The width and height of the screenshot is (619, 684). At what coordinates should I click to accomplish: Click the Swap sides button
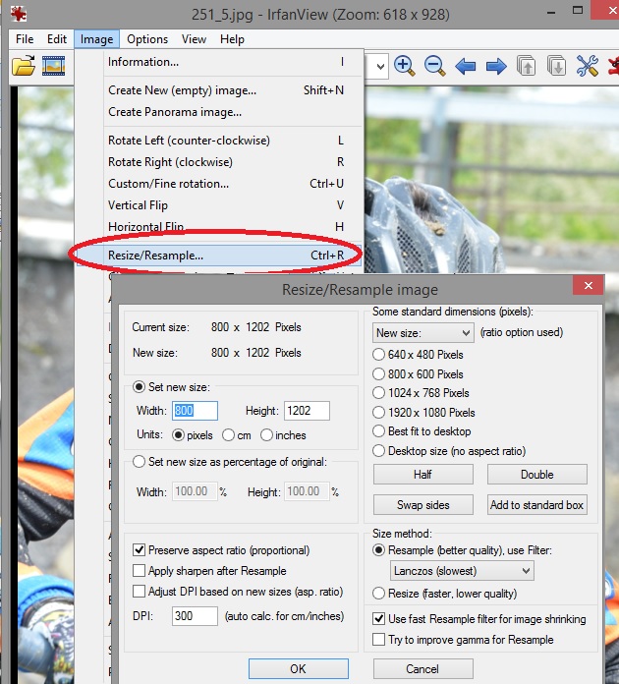click(x=423, y=505)
